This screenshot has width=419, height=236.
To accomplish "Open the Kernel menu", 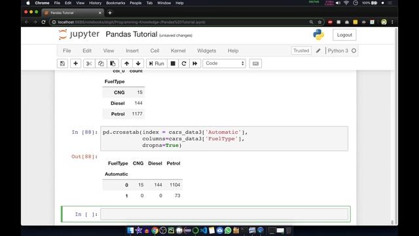I will pyautogui.click(x=178, y=50).
